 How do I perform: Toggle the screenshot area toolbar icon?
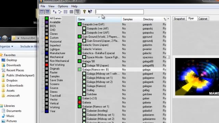point(48,12)
